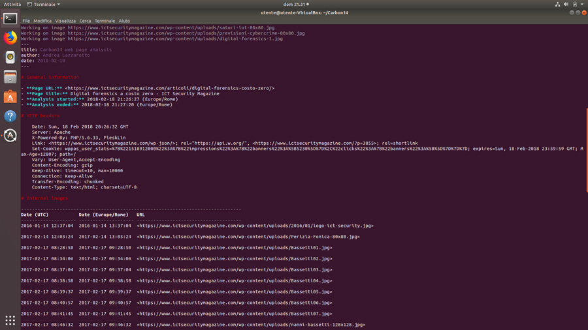Open the Modifica menu

[42, 21]
